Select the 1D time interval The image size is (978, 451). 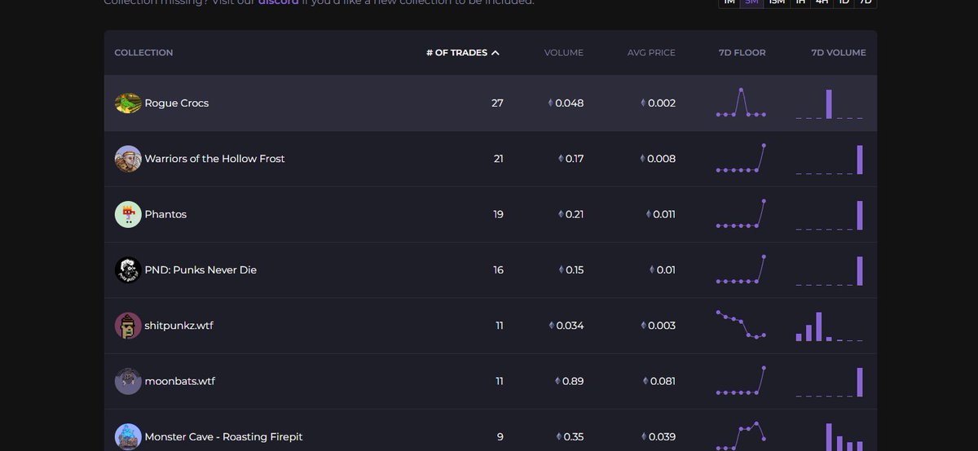click(x=844, y=2)
